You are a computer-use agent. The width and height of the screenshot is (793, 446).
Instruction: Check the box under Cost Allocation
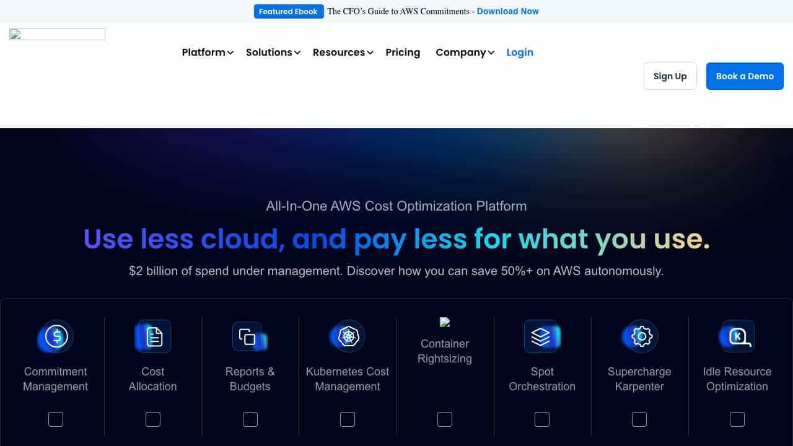(153, 419)
